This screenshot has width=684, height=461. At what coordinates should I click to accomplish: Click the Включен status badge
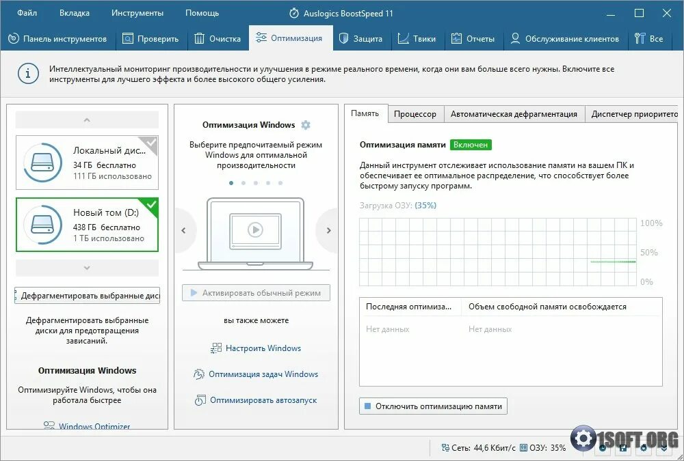[x=471, y=145]
